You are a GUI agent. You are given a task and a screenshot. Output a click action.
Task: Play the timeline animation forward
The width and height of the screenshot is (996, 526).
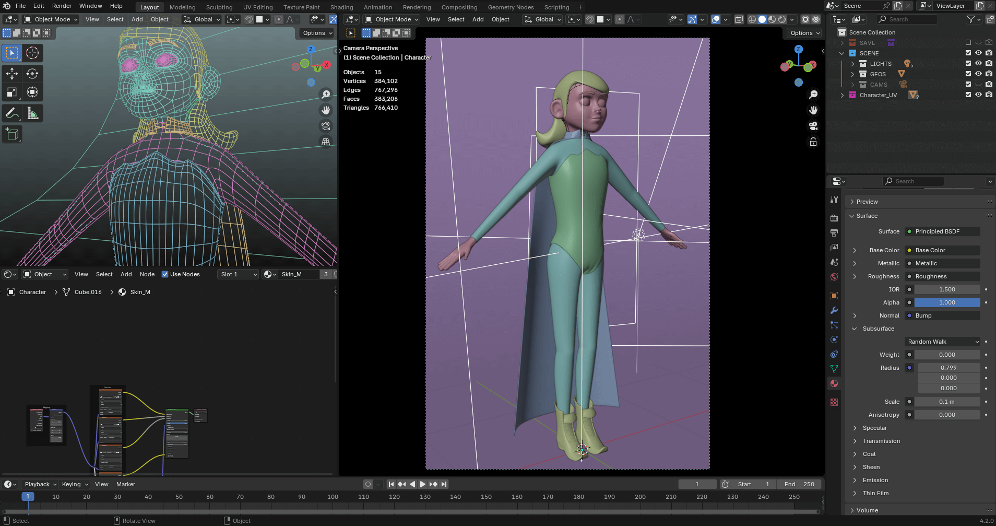coord(422,484)
